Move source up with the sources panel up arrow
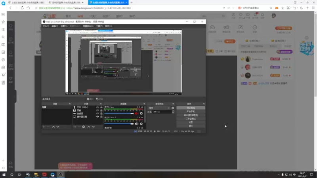Image resolution: width=317 pixels, height=178 pixels. tap(88, 127)
